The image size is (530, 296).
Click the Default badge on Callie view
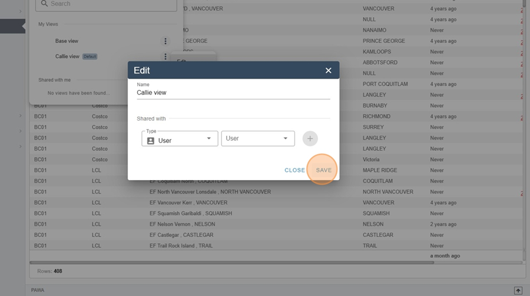90,56
